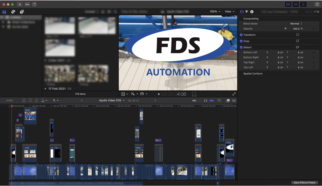322x186 pixels.
Task: Adjust the Opacity slider handle
Action: pos(285,28)
